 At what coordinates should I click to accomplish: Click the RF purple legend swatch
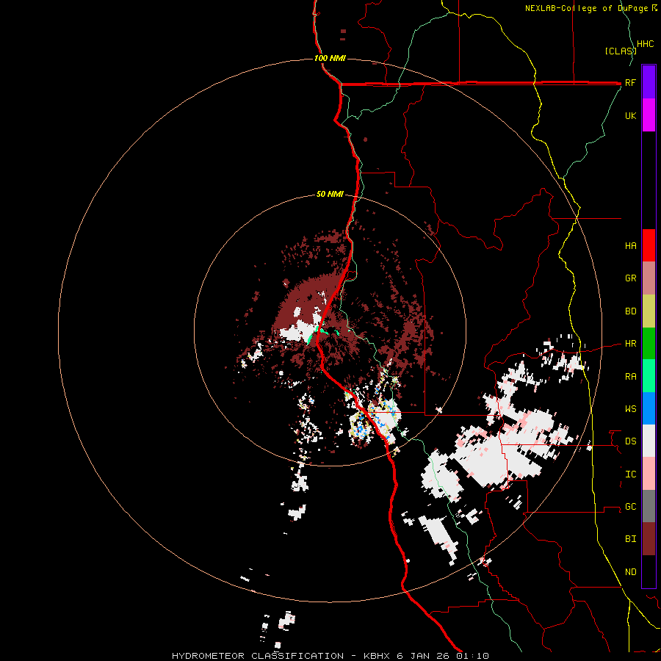[x=649, y=82]
